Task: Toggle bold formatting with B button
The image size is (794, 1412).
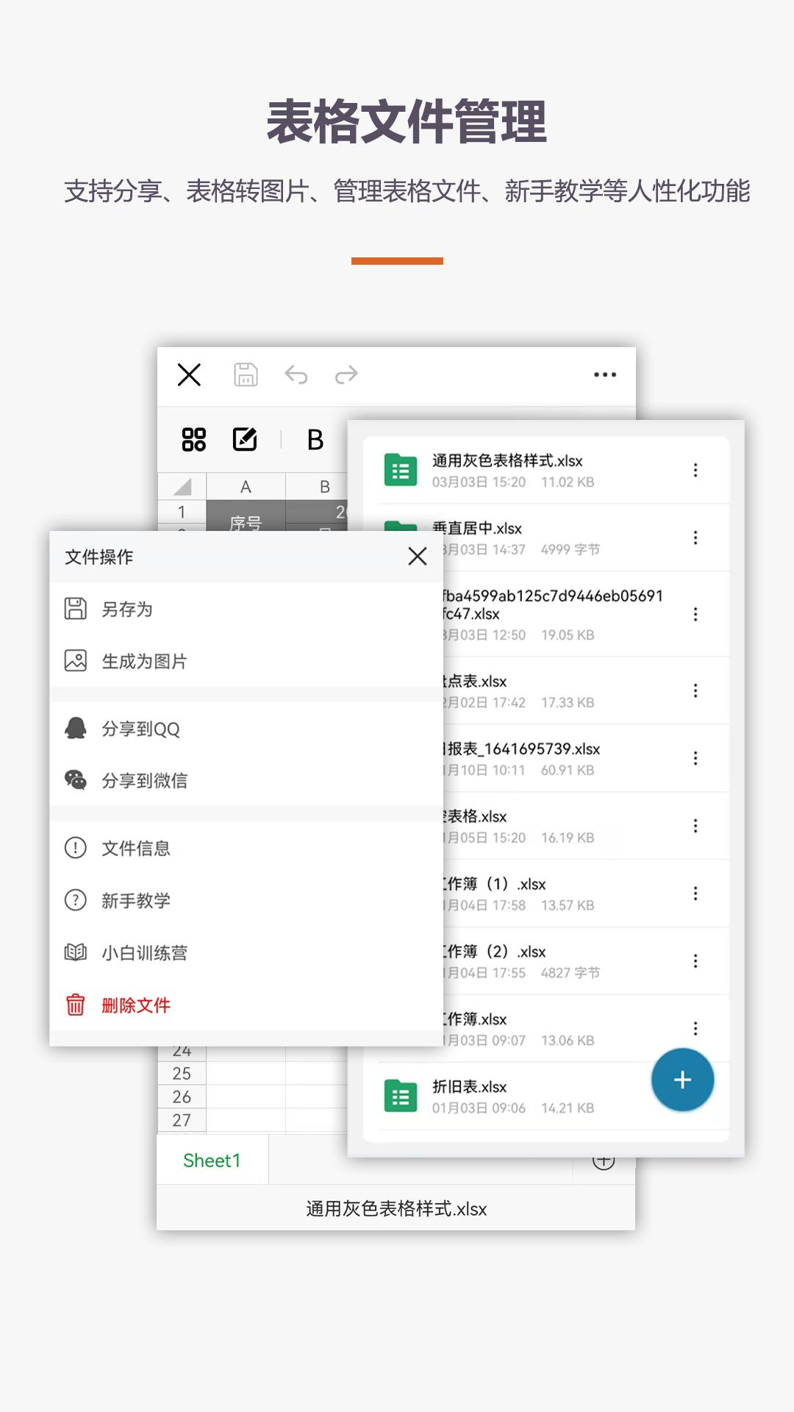Action: point(315,440)
